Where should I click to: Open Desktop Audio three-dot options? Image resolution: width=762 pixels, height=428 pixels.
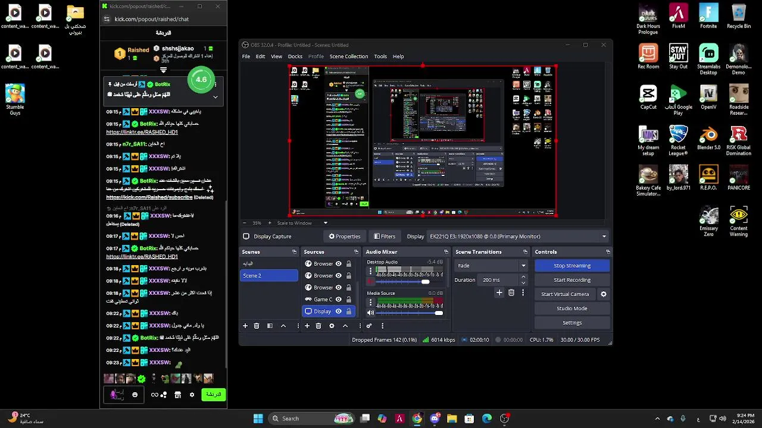click(370, 271)
